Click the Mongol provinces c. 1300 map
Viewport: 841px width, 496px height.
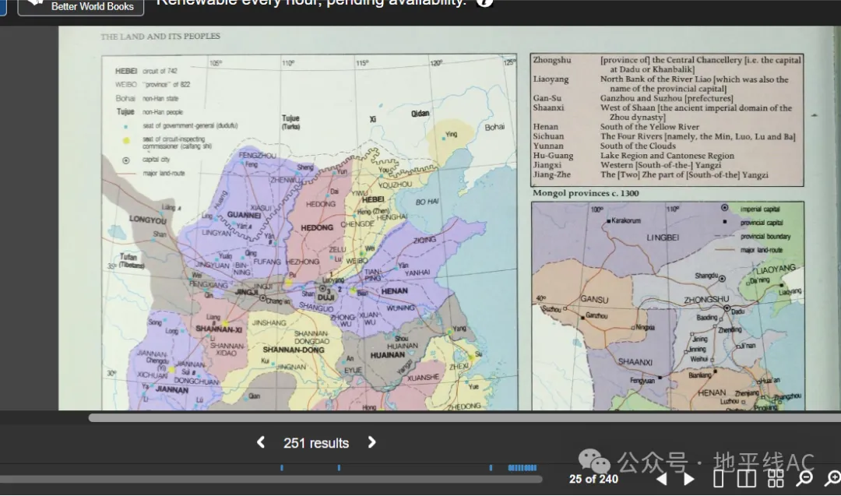click(x=668, y=306)
